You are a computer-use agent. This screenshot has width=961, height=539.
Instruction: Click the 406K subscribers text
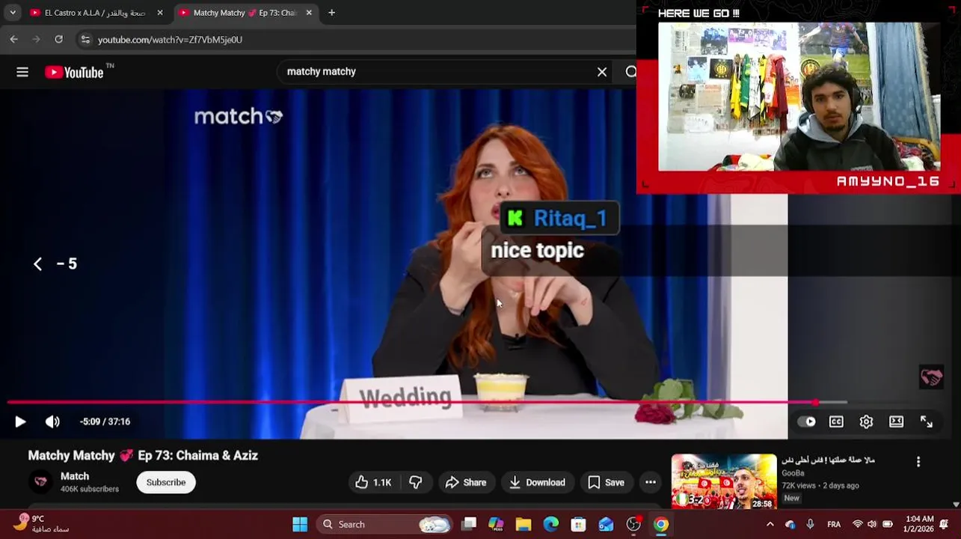[x=90, y=490]
